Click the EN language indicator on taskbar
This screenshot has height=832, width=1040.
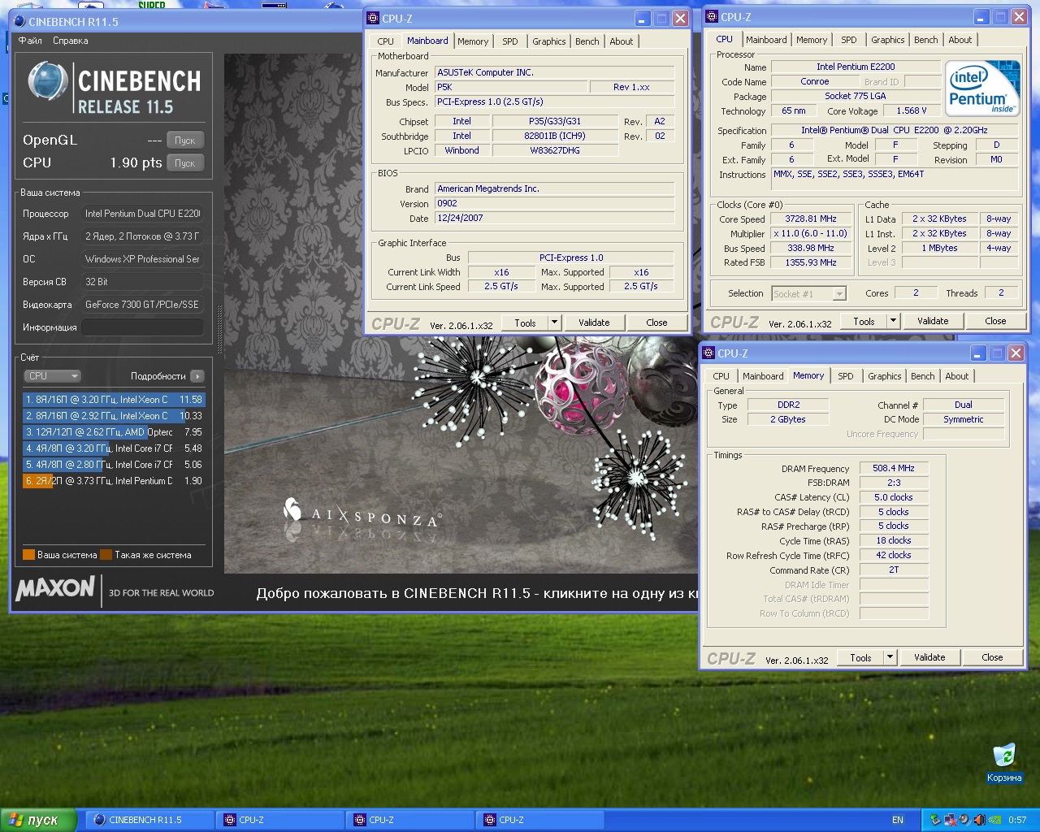coord(898,820)
